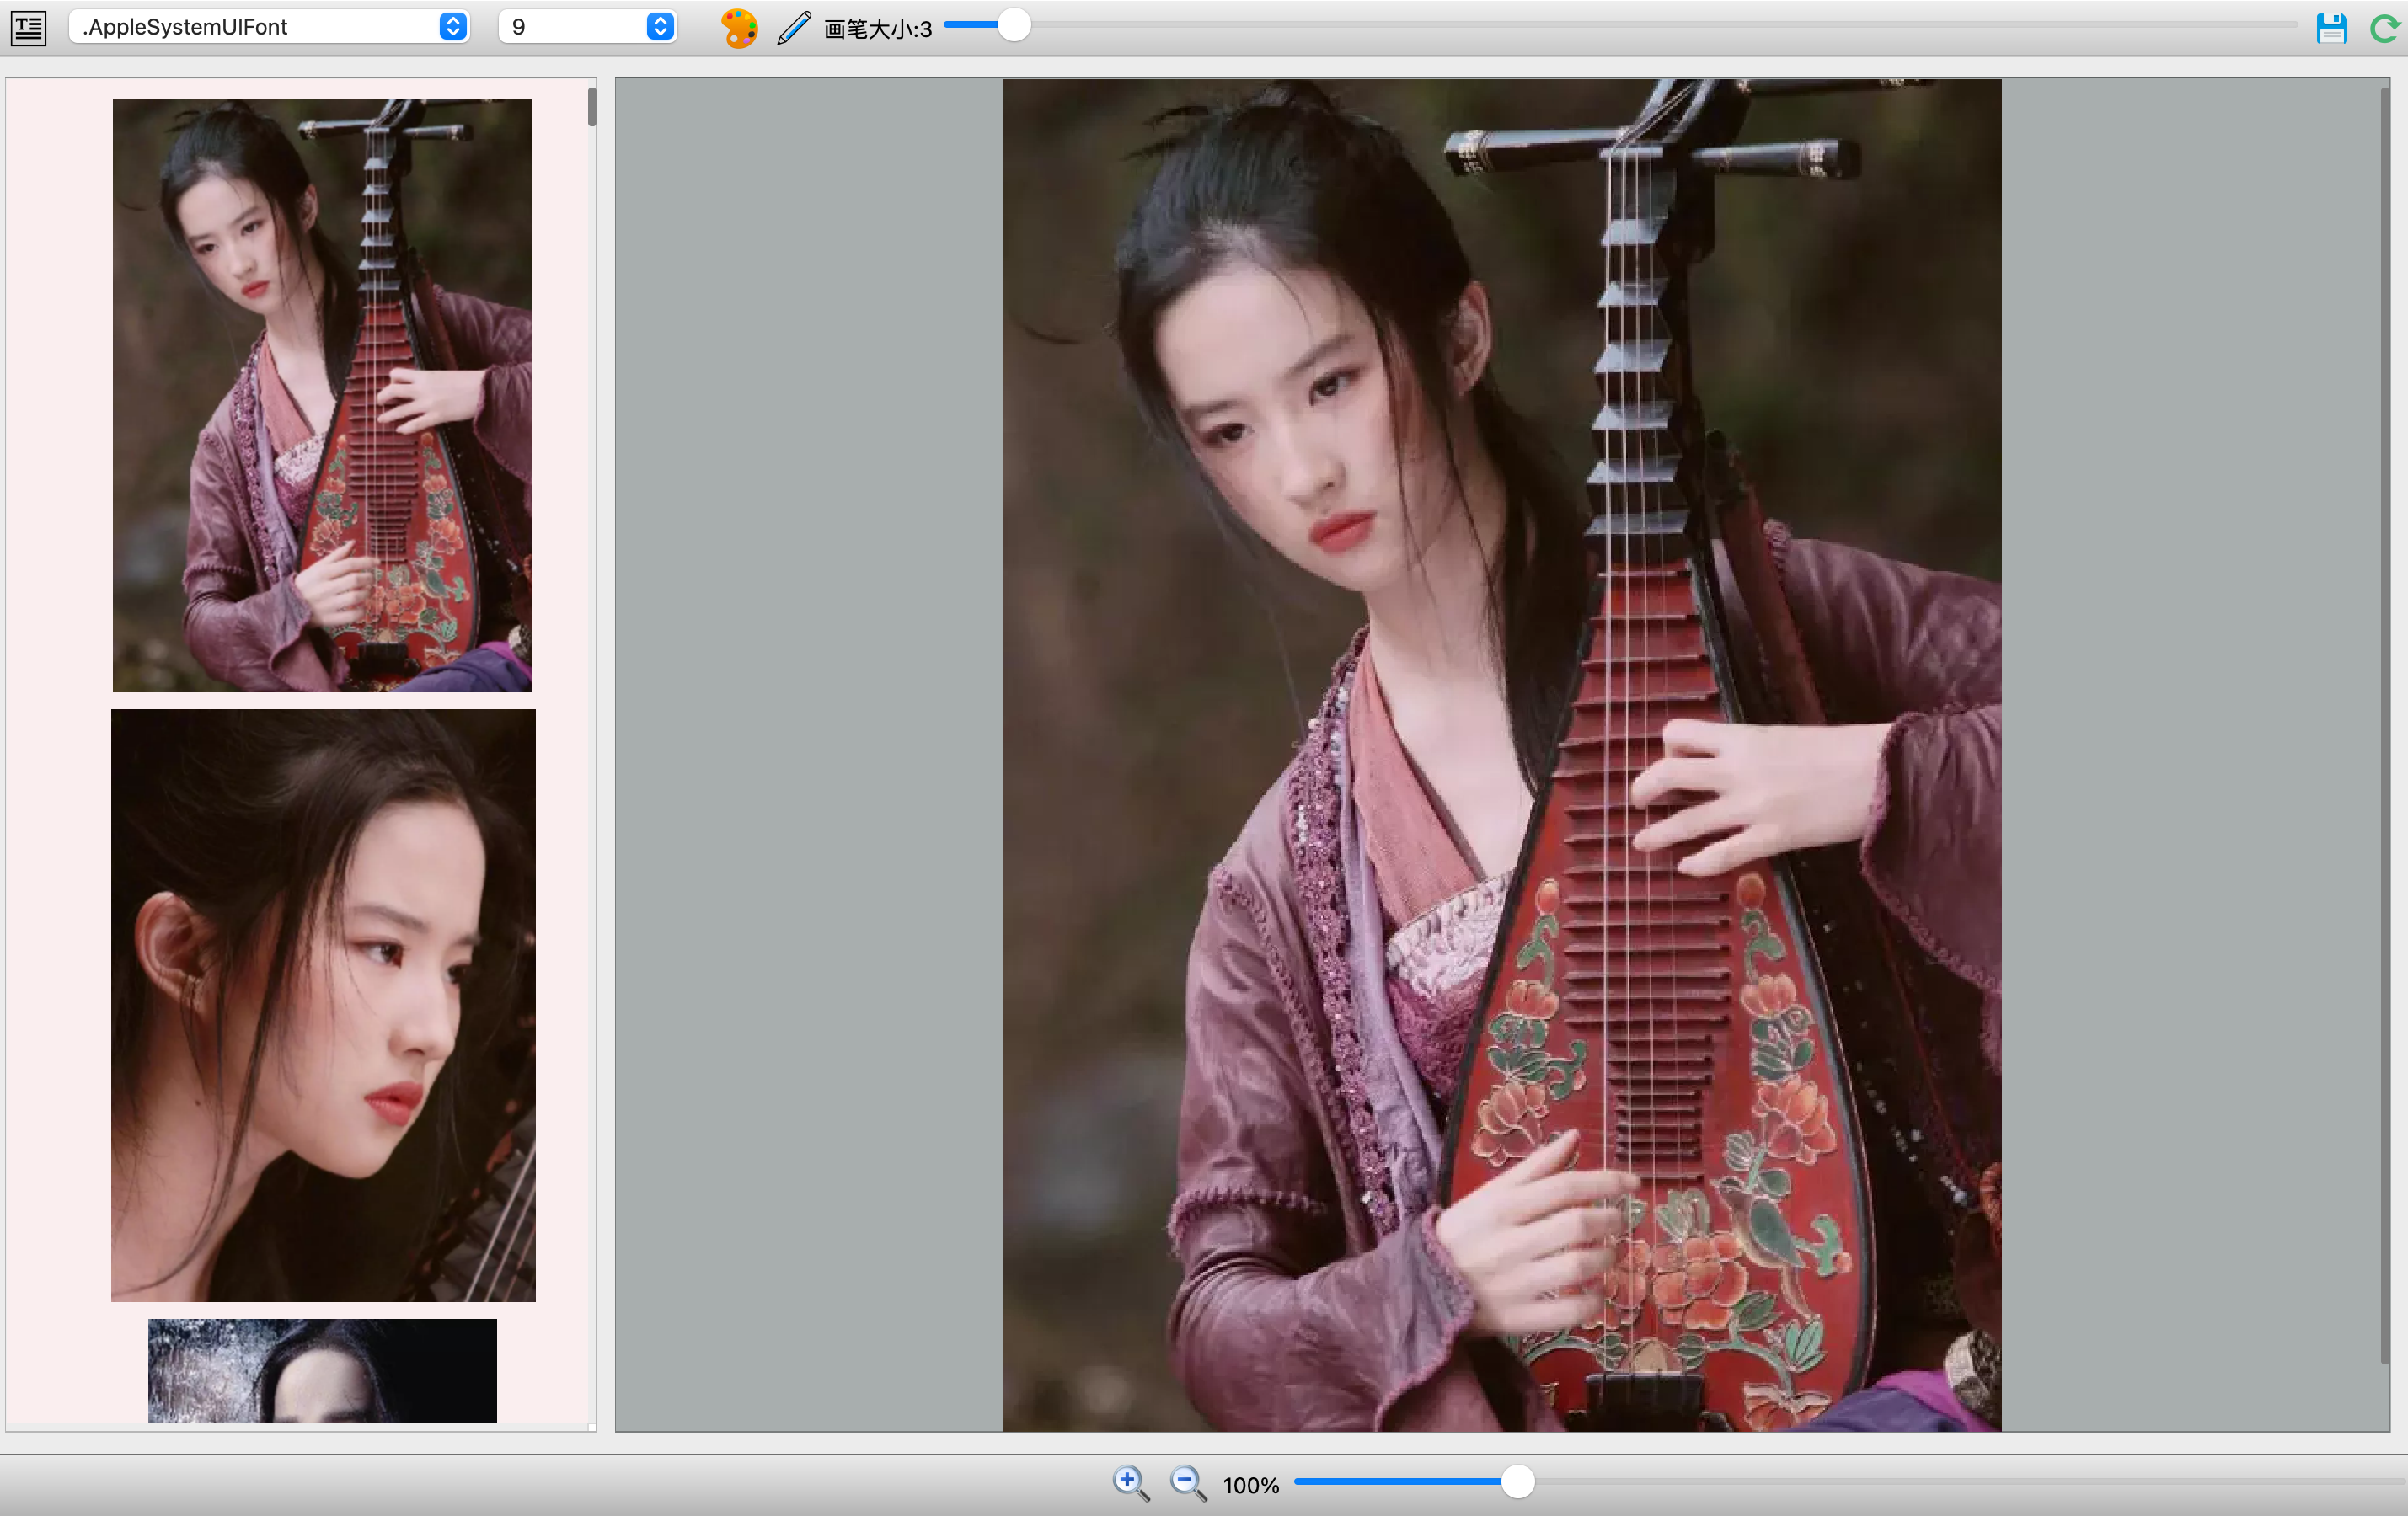The height and width of the screenshot is (1516, 2408).
Task: Click the 100% zoom label
Action: 1250,1485
